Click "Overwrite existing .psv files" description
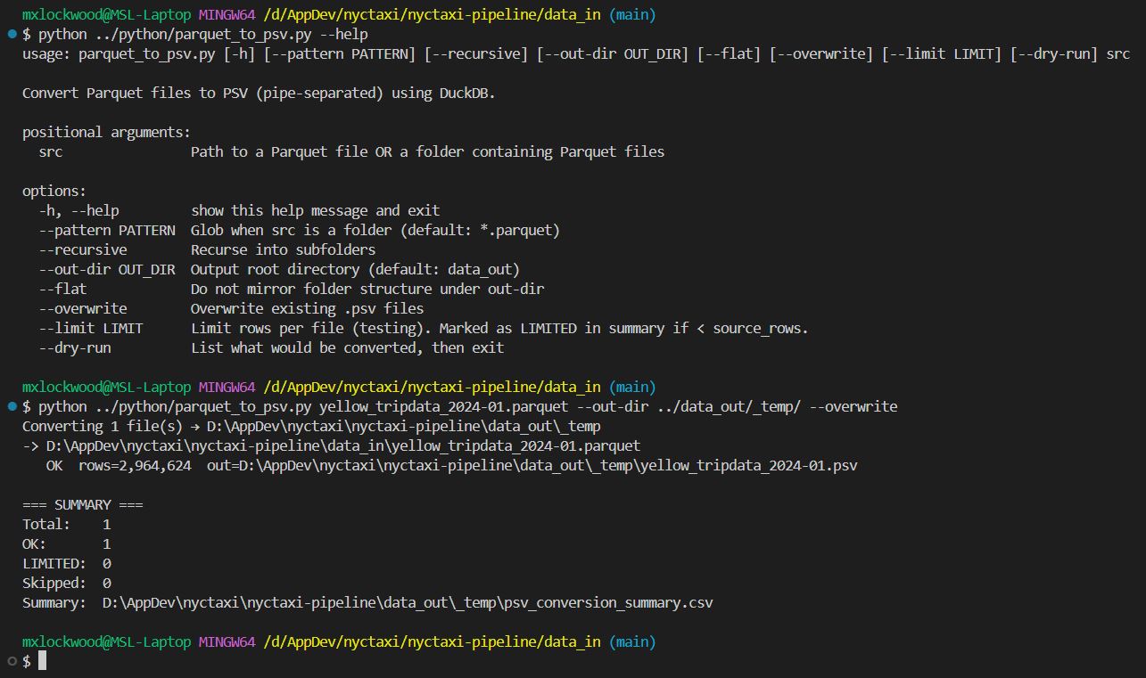The width and height of the screenshot is (1146, 678). point(307,308)
